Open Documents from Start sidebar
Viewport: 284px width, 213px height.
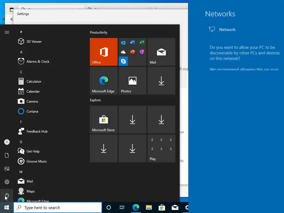[x=7, y=155]
